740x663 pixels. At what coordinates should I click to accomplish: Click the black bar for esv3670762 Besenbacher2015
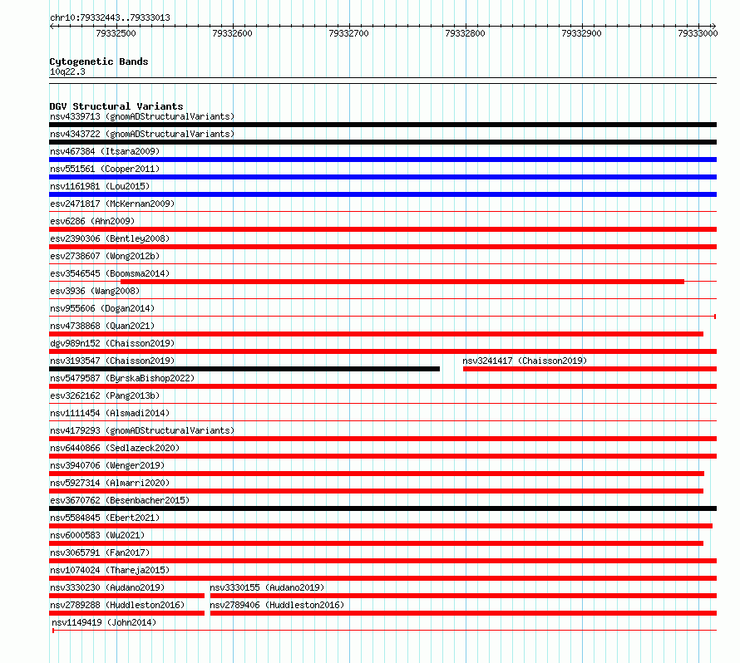point(382,508)
